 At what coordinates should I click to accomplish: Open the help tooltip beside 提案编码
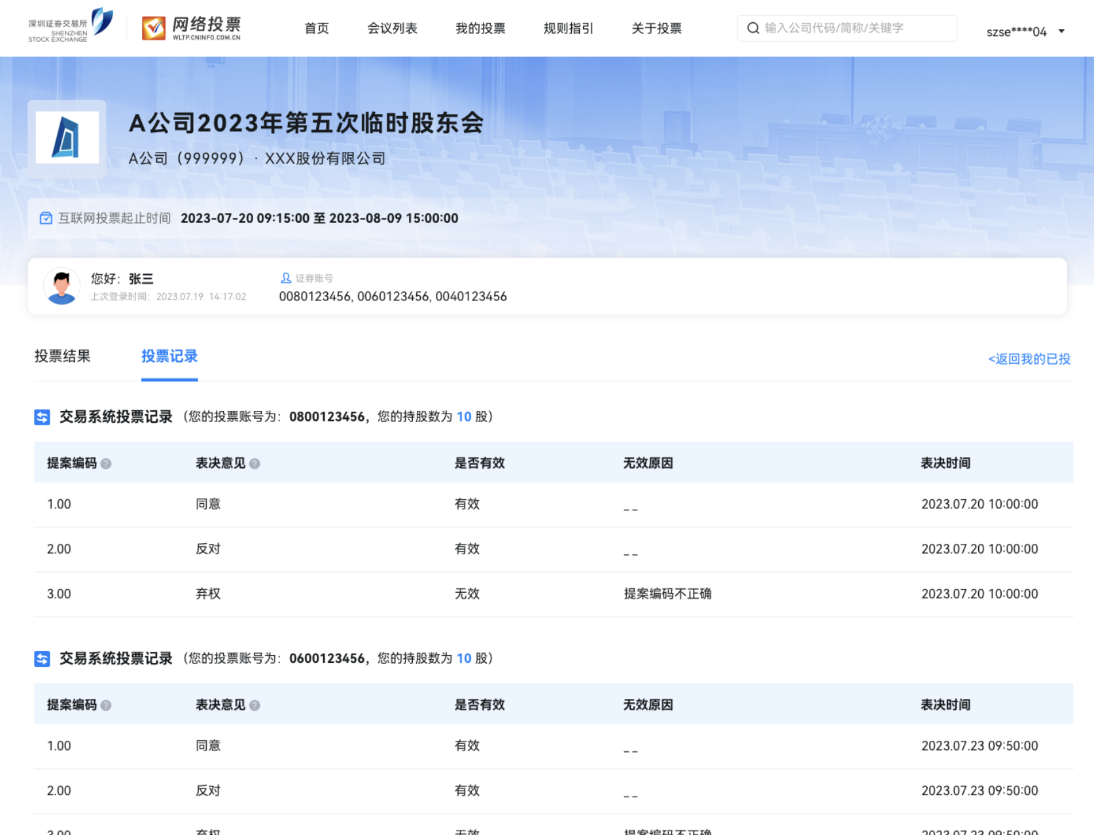(107, 463)
